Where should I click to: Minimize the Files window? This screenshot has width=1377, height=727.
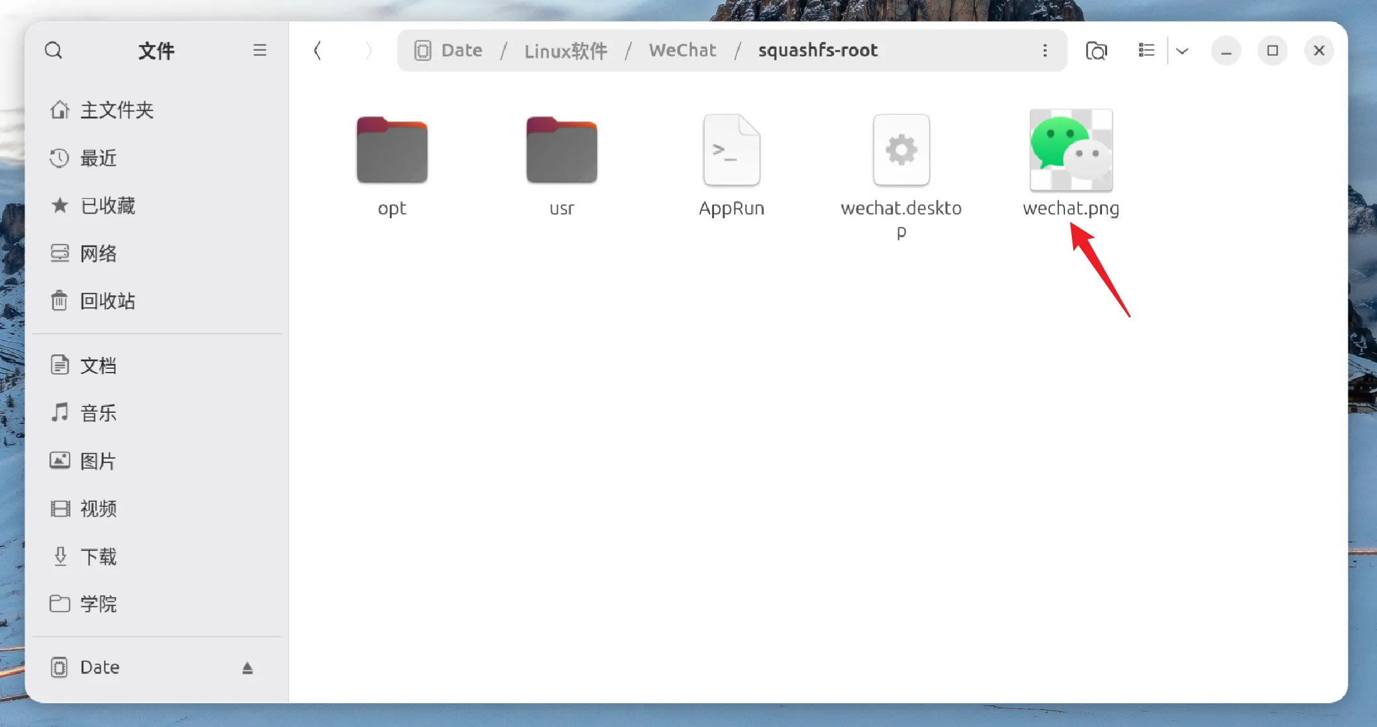pyautogui.click(x=1226, y=51)
